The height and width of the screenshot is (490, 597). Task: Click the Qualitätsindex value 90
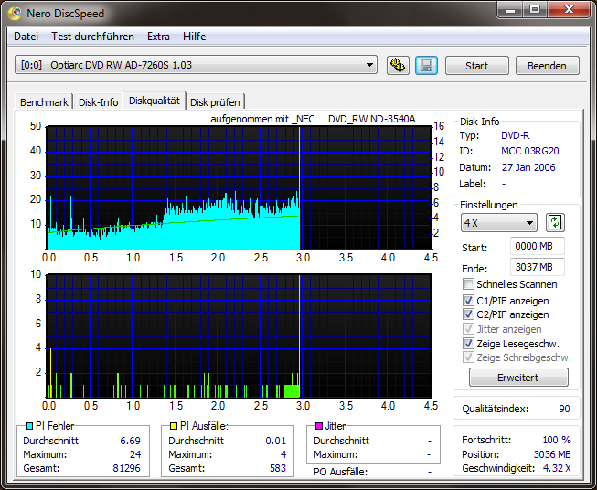pyautogui.click(x=564, y=409)
